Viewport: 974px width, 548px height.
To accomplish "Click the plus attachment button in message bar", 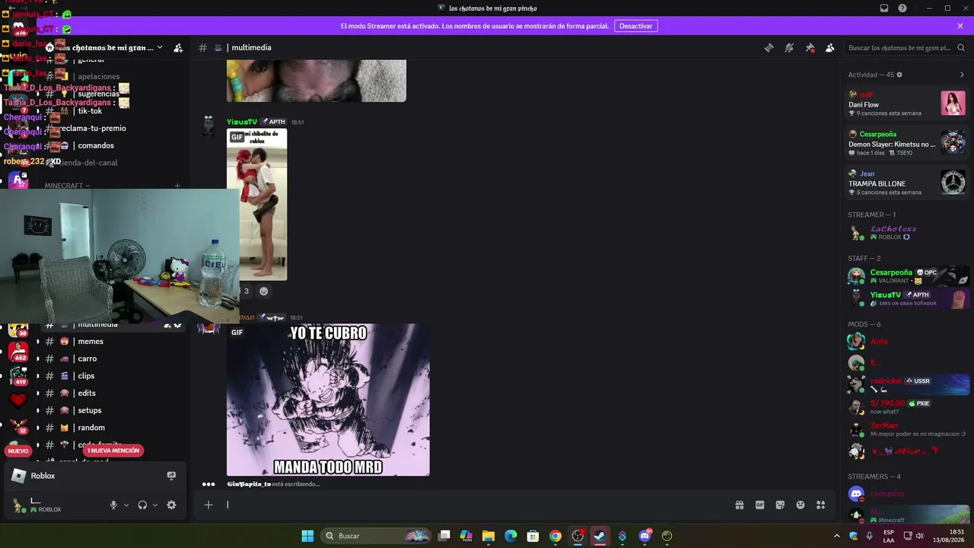I will 208,505.
